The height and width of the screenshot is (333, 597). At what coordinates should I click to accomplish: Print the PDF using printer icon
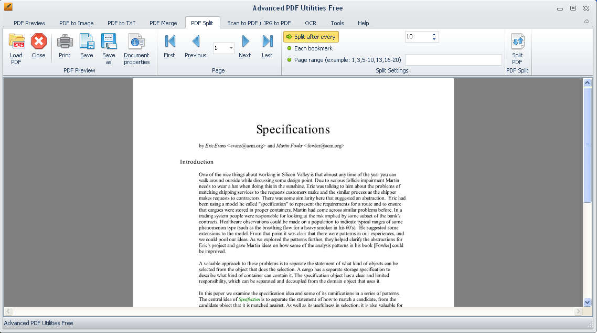click(65, 42)
